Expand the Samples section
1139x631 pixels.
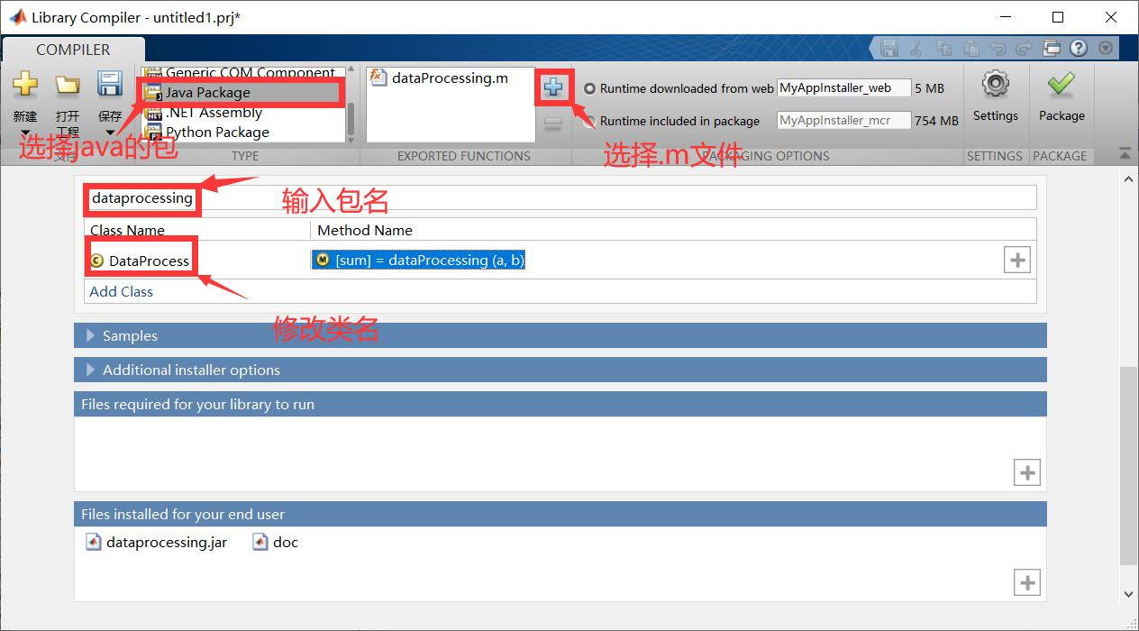[x=560, y=335]
